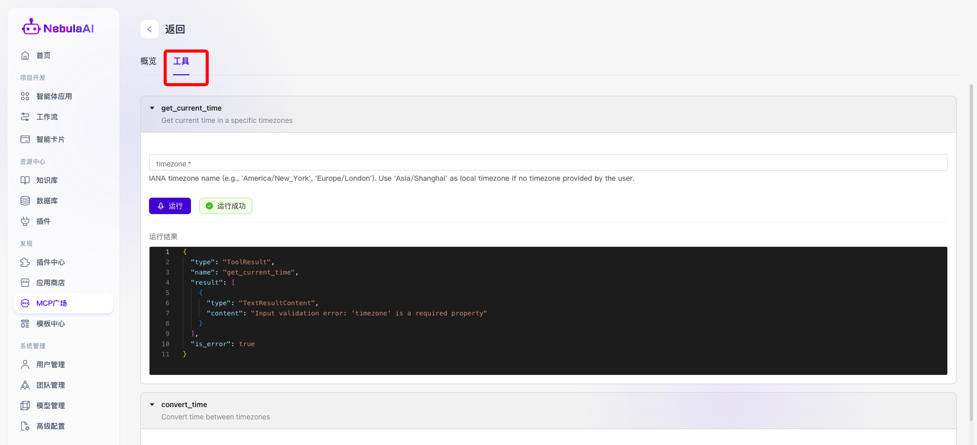Click the 运行成功 status badge

[226, 206]
